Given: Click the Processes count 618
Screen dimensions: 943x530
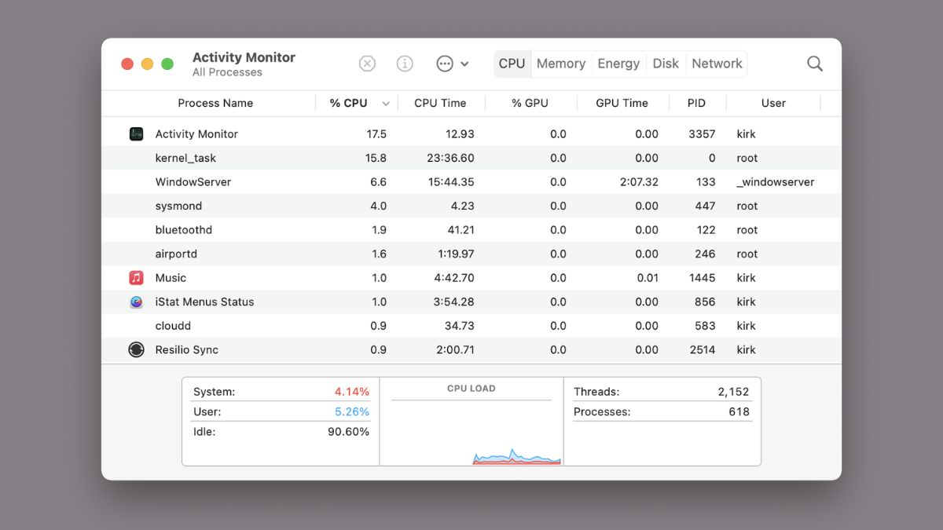Looking at the screenshot, I should (739, 411).
